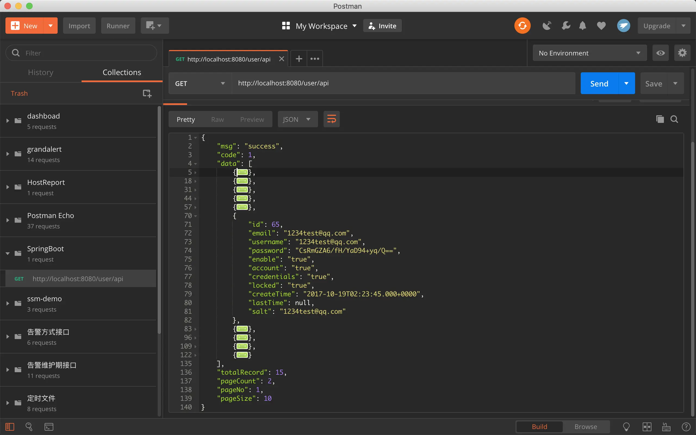Screen dimensions: 696x435
Task: Open the notifications bell
Action: [582, 26]
